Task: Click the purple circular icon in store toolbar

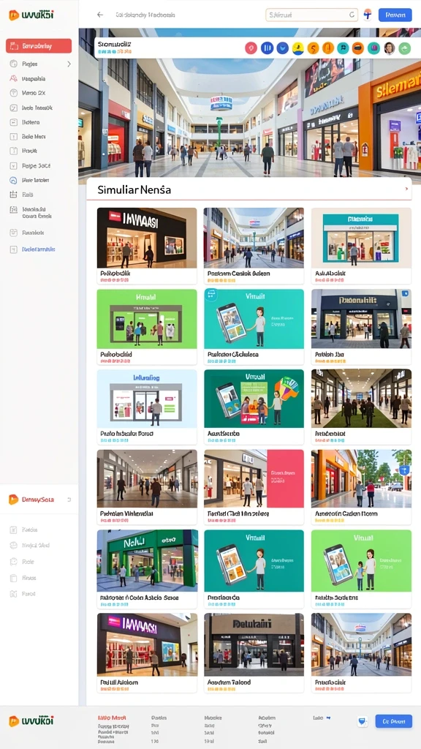Action: (373, 48)
